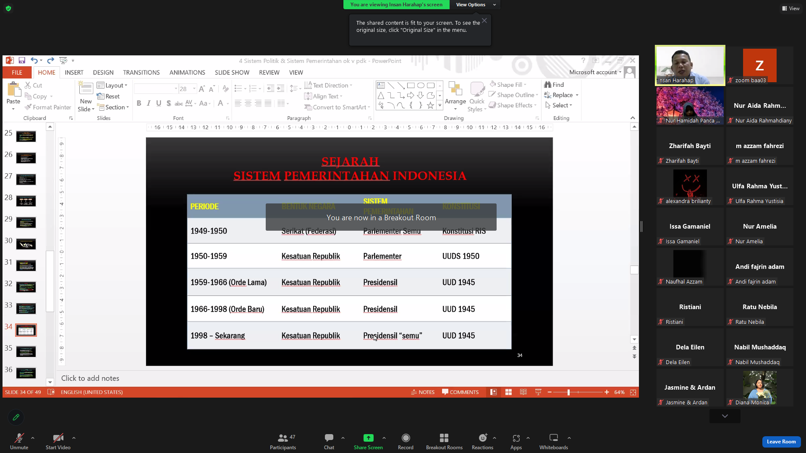Click the New Slide icon
Viewport: 806px width, 453px height.
tap(86, 89)
